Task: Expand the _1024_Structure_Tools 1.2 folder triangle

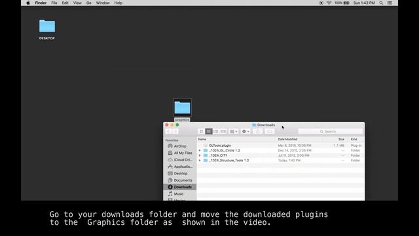Action: (200, 160)
